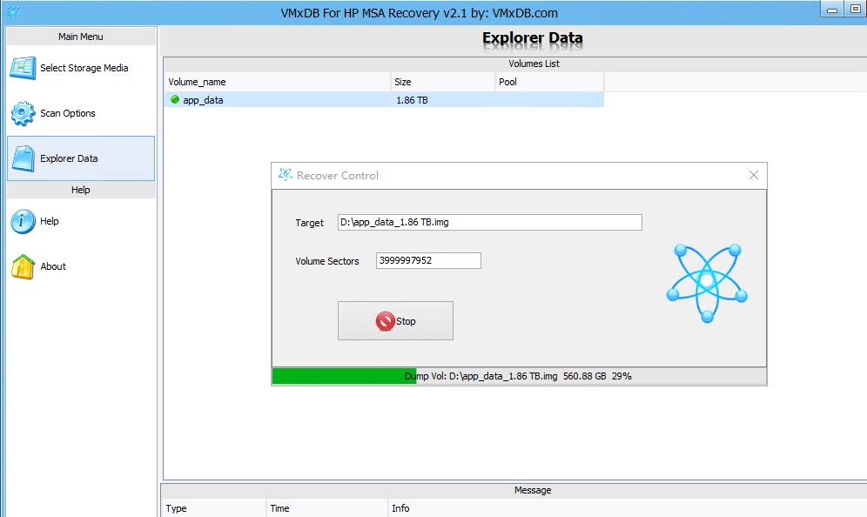867x517 pixels.
Task: Select the Storage Media menu label
Action: point(84,68)
